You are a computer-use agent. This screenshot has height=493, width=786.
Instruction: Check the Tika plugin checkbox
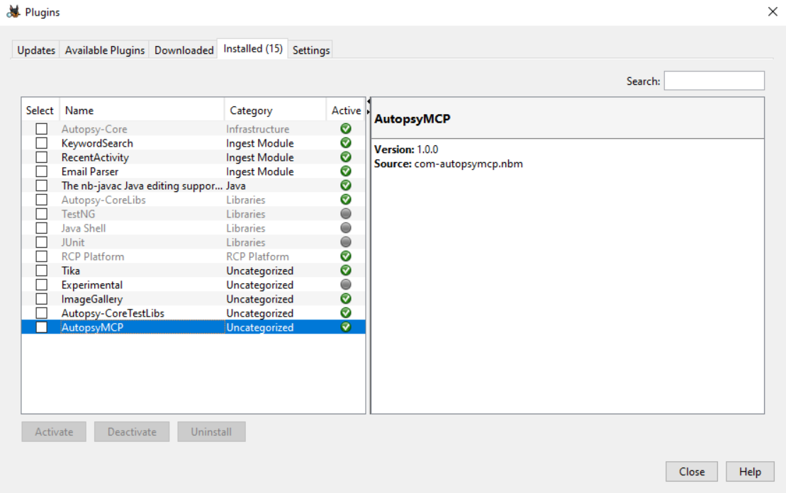pos(42,271)
